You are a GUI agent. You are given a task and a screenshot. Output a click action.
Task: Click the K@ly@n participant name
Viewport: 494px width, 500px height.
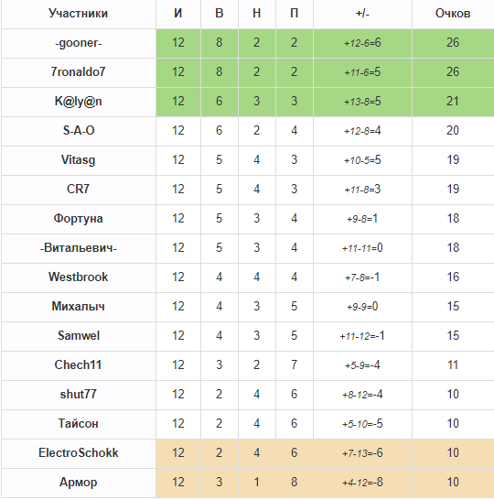(79, 102)
